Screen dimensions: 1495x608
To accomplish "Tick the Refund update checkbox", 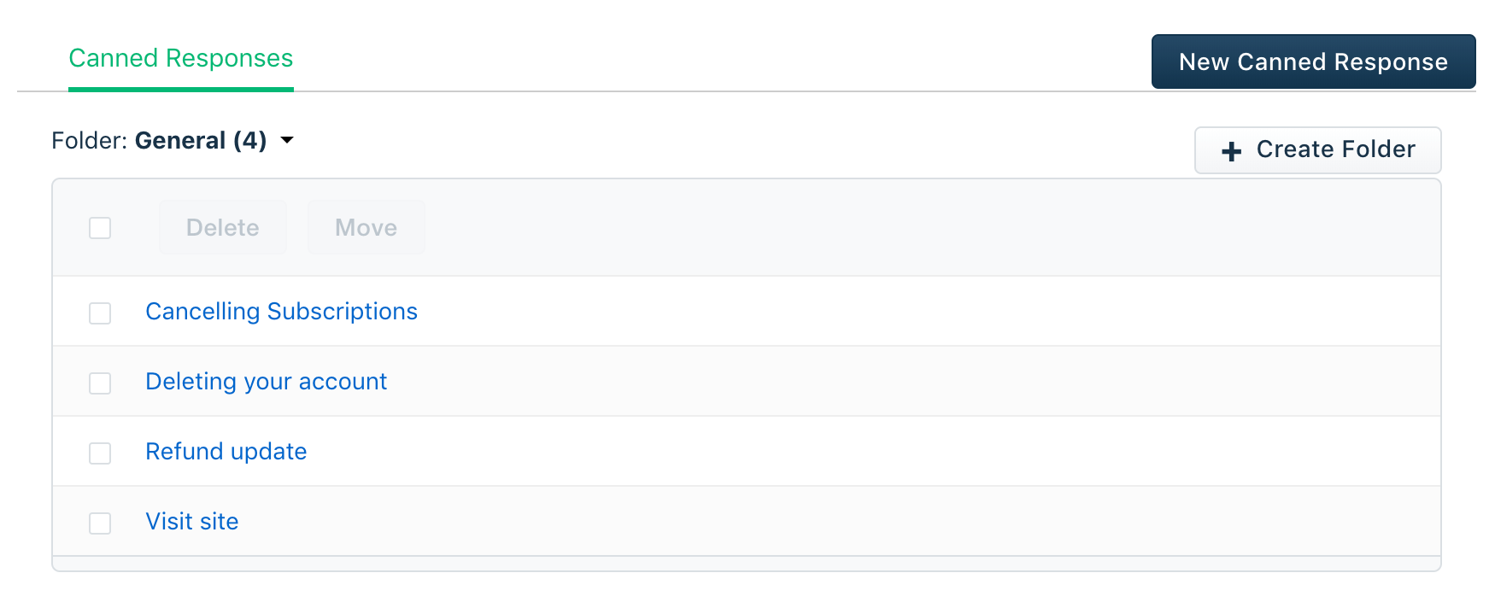I will (100, 453).
